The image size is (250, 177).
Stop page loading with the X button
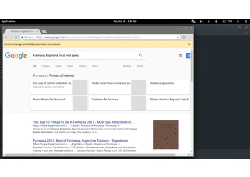tap(16, 37)
